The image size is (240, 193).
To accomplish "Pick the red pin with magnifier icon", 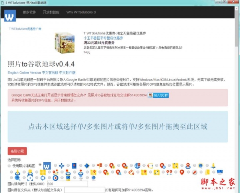I will (119, 173).
